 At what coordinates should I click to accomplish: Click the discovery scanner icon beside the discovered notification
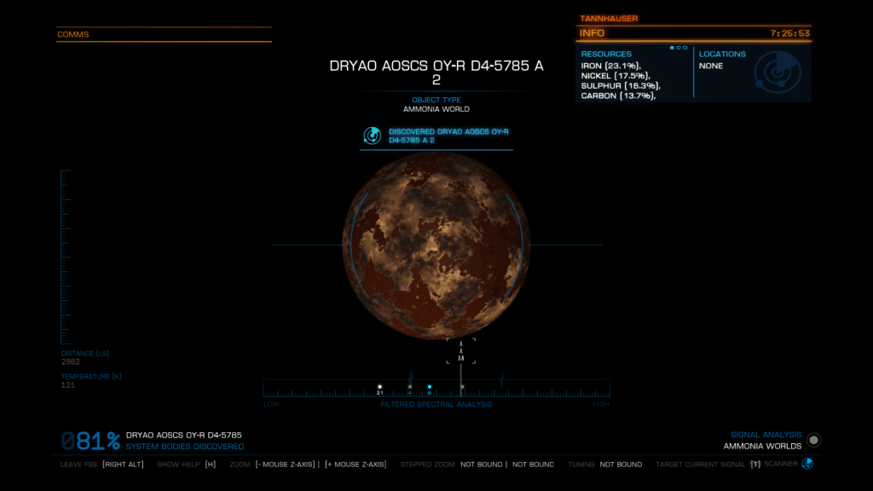pyautogui.click(x=372, y=136)
